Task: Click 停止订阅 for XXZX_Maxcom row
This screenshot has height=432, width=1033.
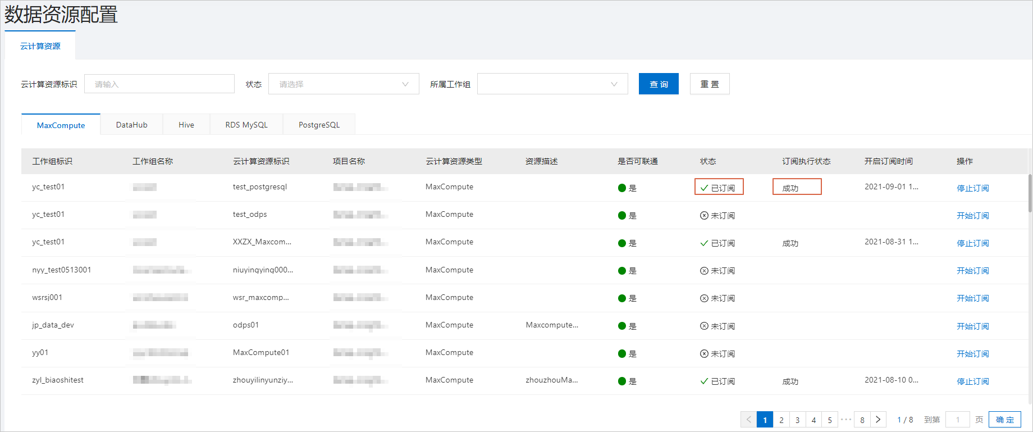Action: [x=973, y=243]
